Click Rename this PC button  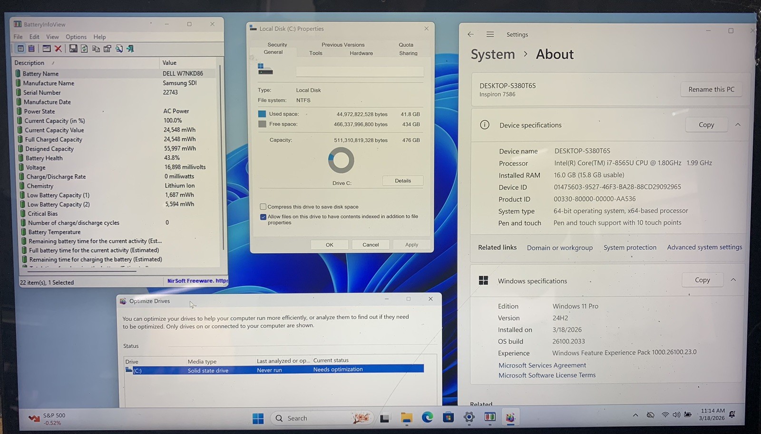click(x=711, y=89)
